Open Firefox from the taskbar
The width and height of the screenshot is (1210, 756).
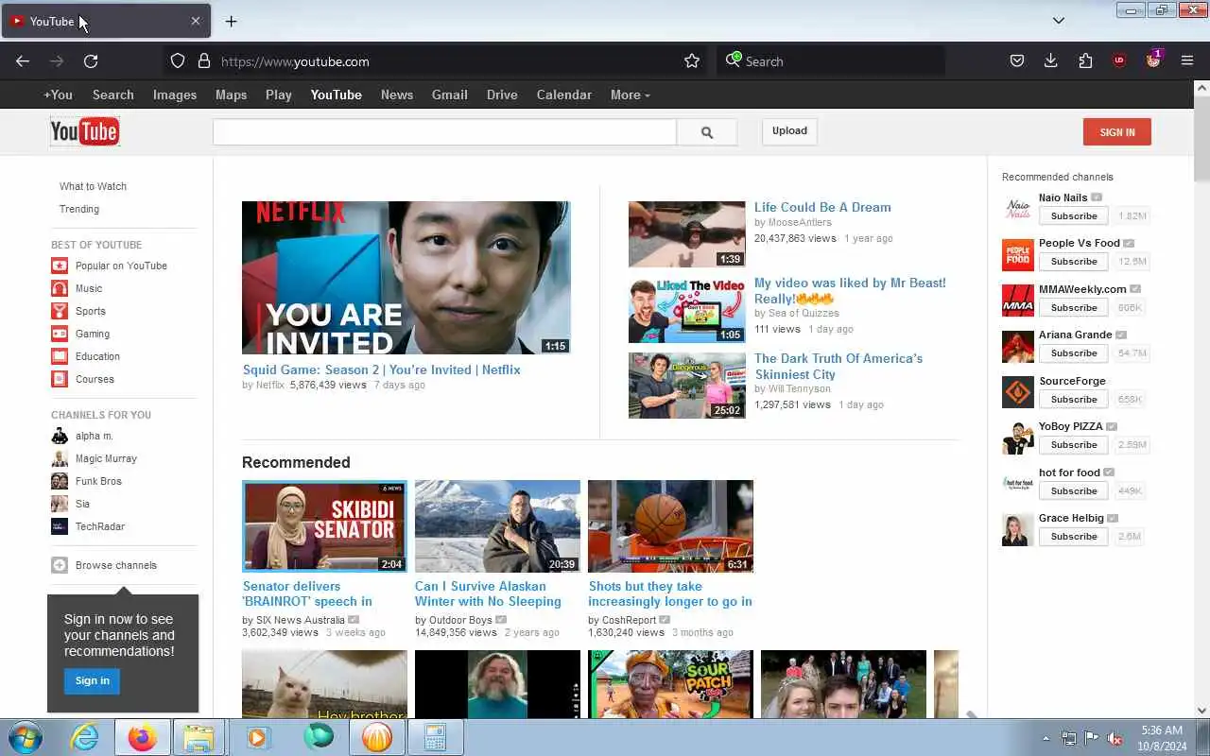coord(143,737)
